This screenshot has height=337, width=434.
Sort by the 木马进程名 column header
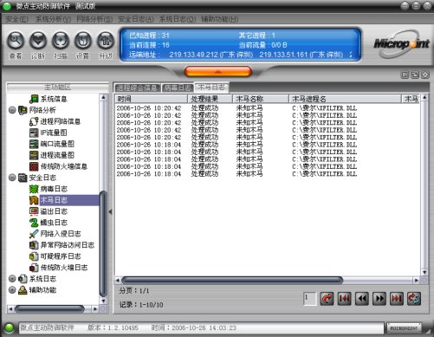[x=345, y=99]
